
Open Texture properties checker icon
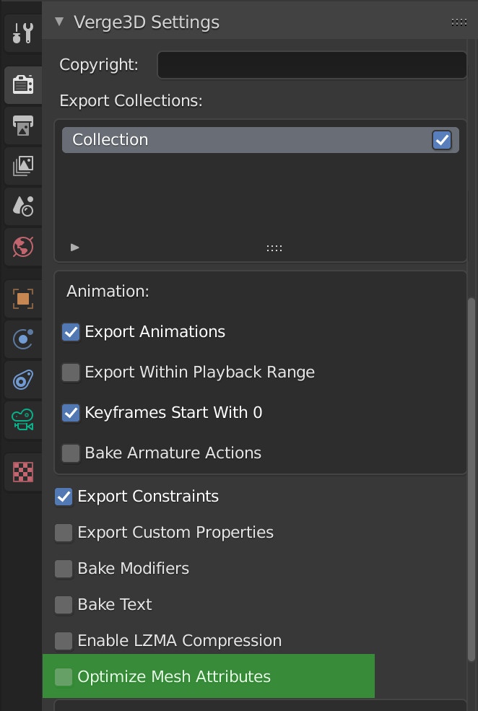(x=22, y=472)
